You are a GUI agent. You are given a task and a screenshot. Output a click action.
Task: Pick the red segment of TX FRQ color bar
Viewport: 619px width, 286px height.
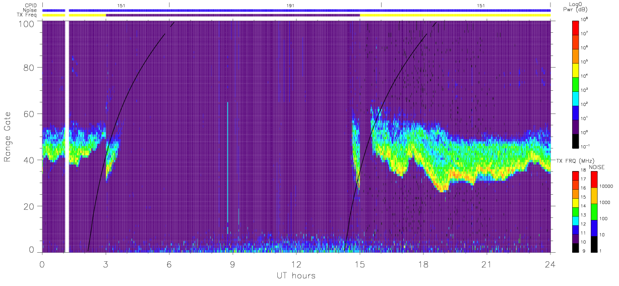click(576, 176)
